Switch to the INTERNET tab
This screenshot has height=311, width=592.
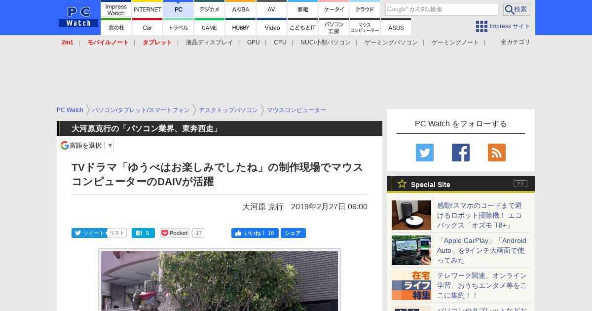point(148,9)
